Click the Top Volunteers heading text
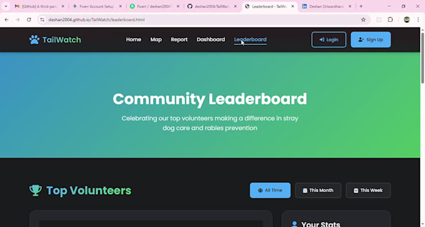This screenshot has width=425, height=227. 89,190
